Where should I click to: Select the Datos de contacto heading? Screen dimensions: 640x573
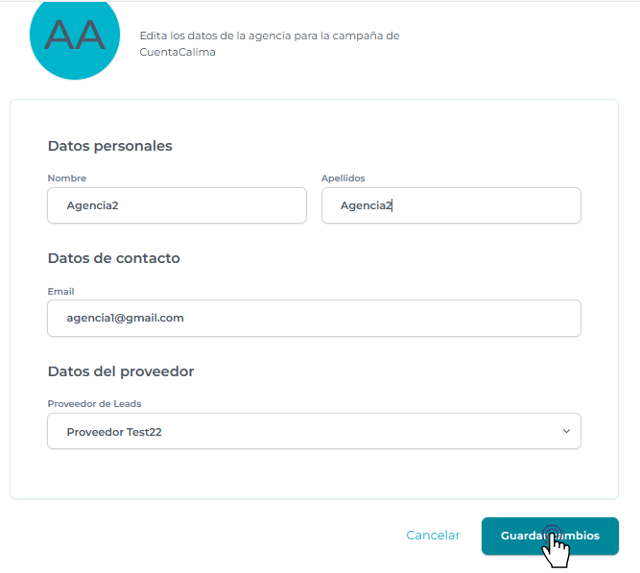tap(113, 258)
